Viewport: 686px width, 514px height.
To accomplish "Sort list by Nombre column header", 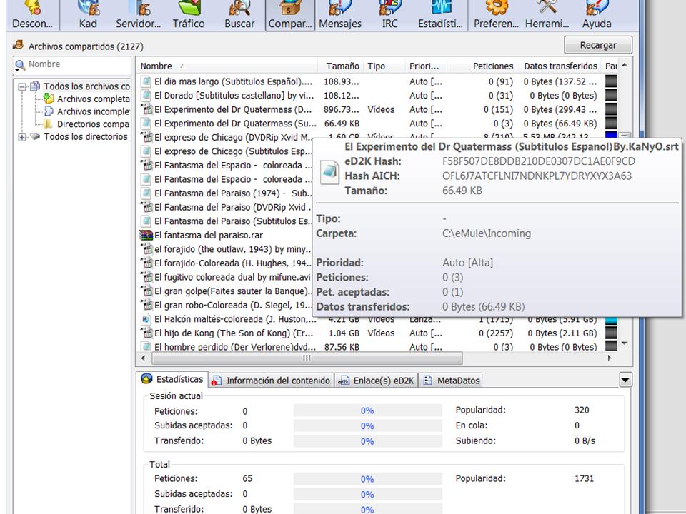I will [227, 66].
